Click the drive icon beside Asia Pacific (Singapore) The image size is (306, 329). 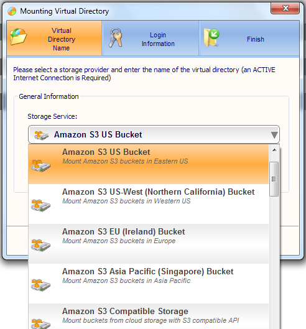coord(40,285)
